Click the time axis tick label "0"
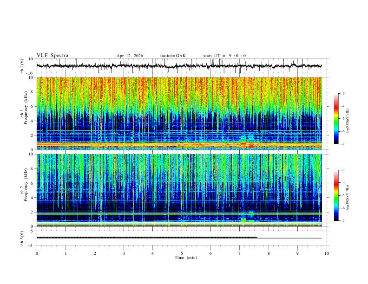368x284 pixels. click(37, 253)
